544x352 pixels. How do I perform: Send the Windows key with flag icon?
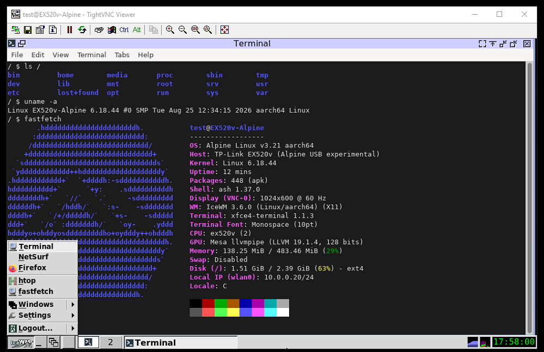[x=112, y=30]
